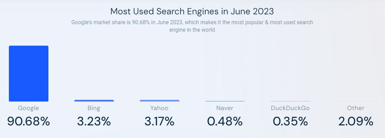Viewport: 385px width, 138px height.
Task: Click the tall blue Google bar
Action: pyautogui.click(x=29, y=74)
